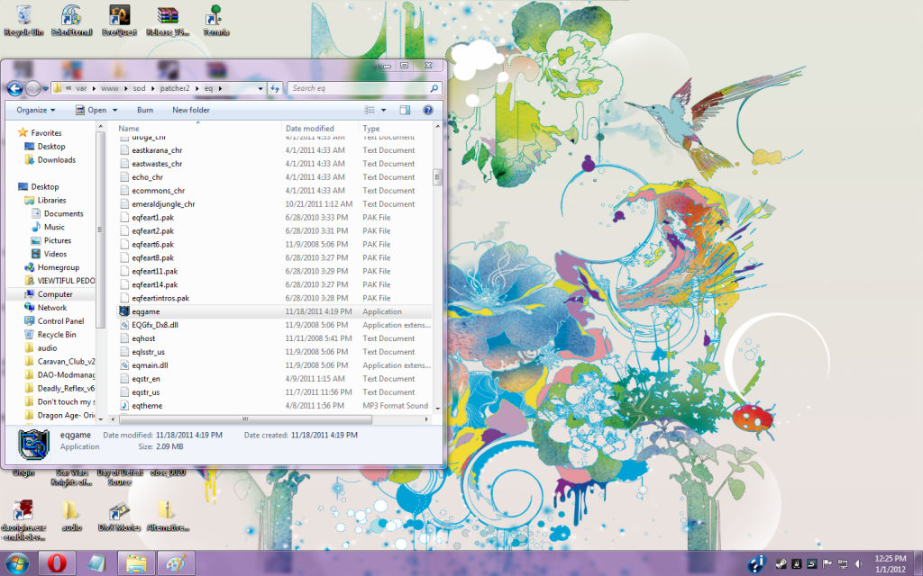Click the volume speaker tray icon

tap(859, 563)
